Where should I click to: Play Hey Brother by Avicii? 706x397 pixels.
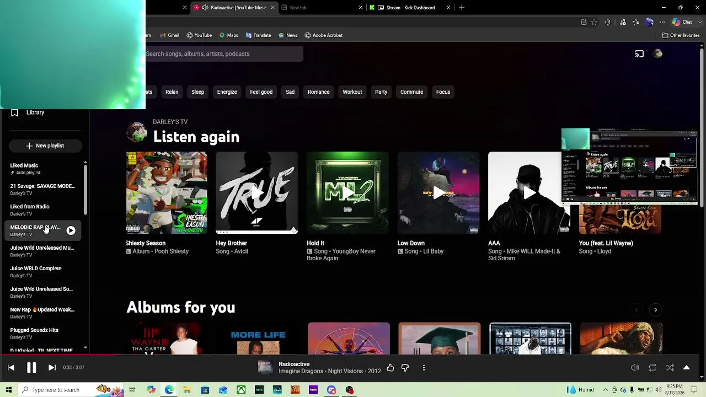pyautogui.click(x=256, y=193)
